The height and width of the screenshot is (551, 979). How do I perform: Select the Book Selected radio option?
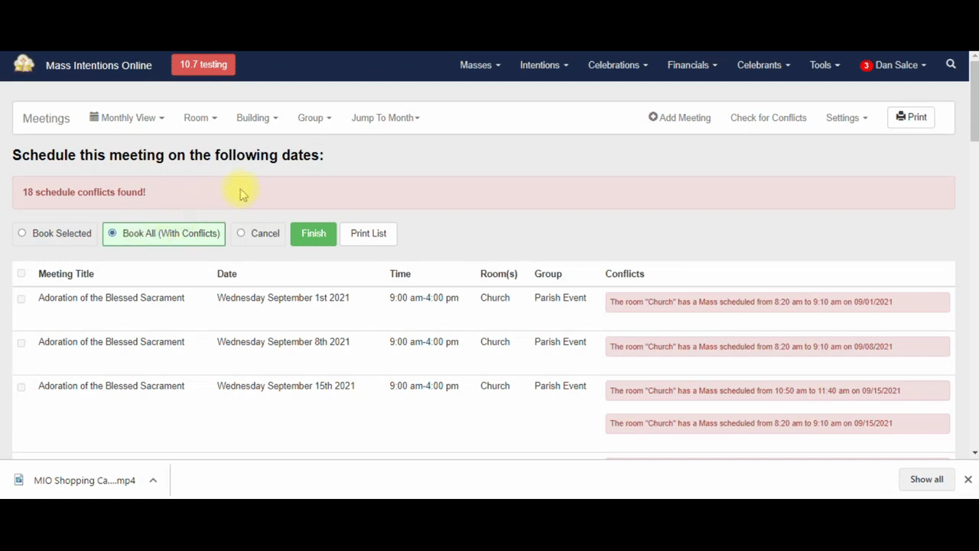[22, 233]
